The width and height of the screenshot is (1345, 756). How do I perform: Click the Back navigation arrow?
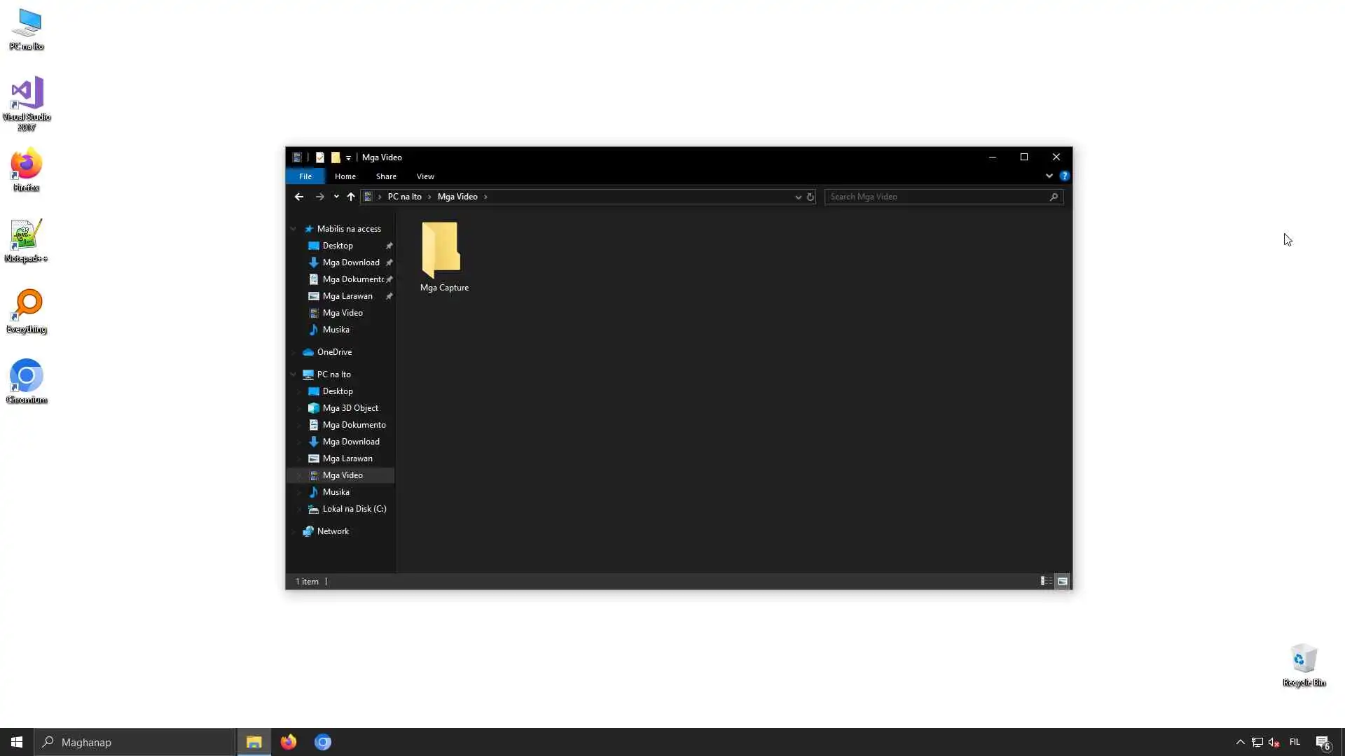tap(299, 197)
